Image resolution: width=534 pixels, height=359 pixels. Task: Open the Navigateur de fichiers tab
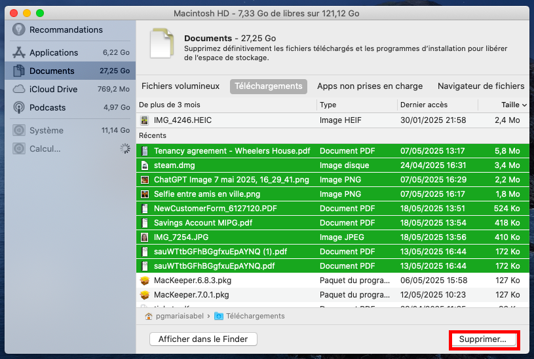point(481,86)
